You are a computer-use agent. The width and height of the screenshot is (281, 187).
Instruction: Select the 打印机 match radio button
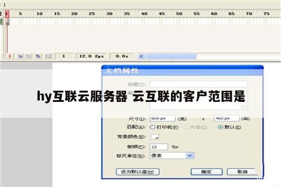point(153,127)
